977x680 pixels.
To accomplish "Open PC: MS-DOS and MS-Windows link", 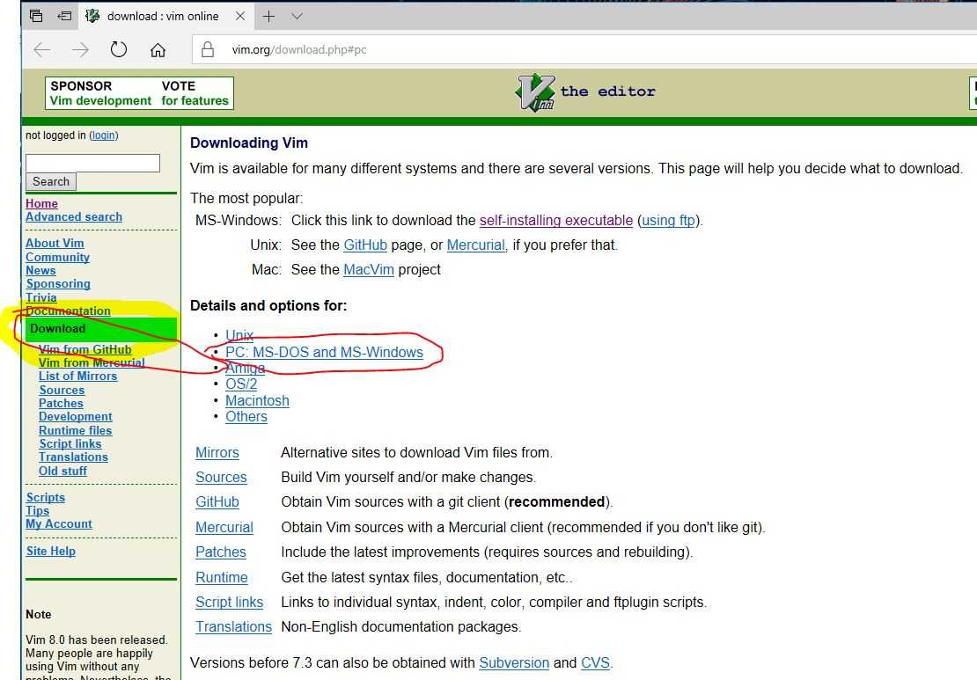I will (x=324, y=353).
